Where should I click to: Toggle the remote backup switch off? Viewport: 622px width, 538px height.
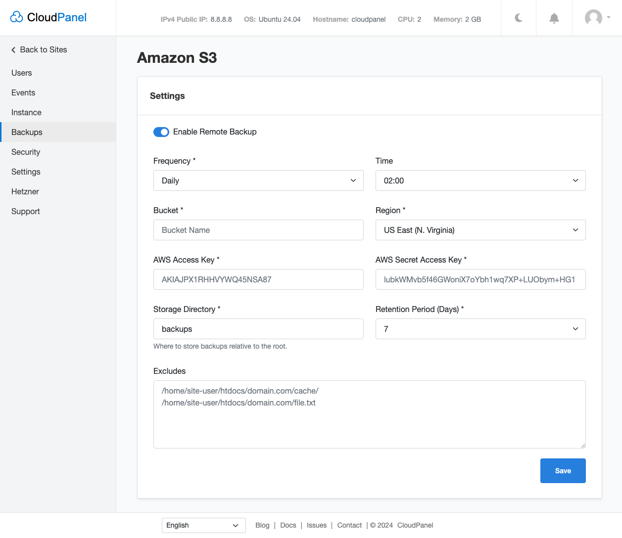point(161,132)
